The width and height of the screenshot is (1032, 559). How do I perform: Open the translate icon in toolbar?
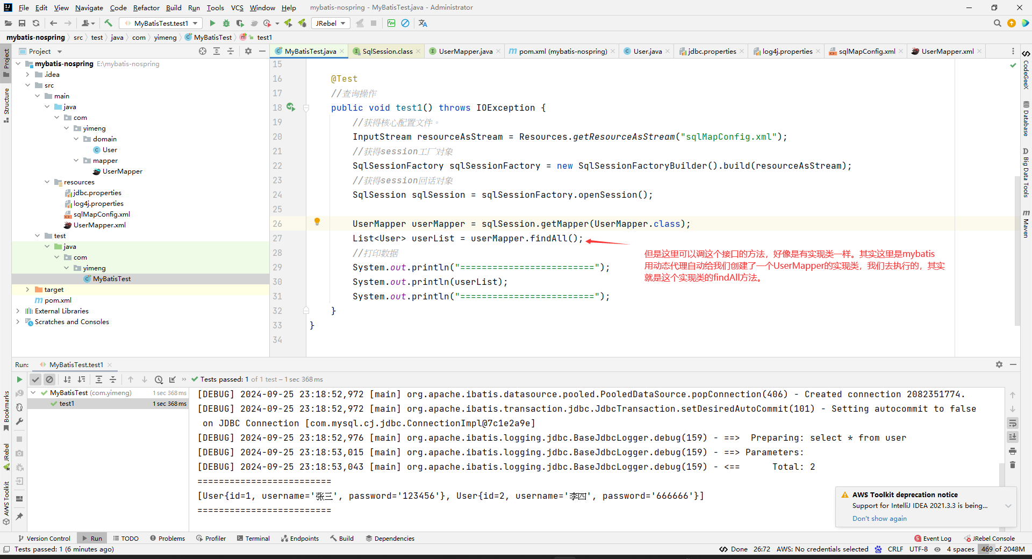point(423,23)
